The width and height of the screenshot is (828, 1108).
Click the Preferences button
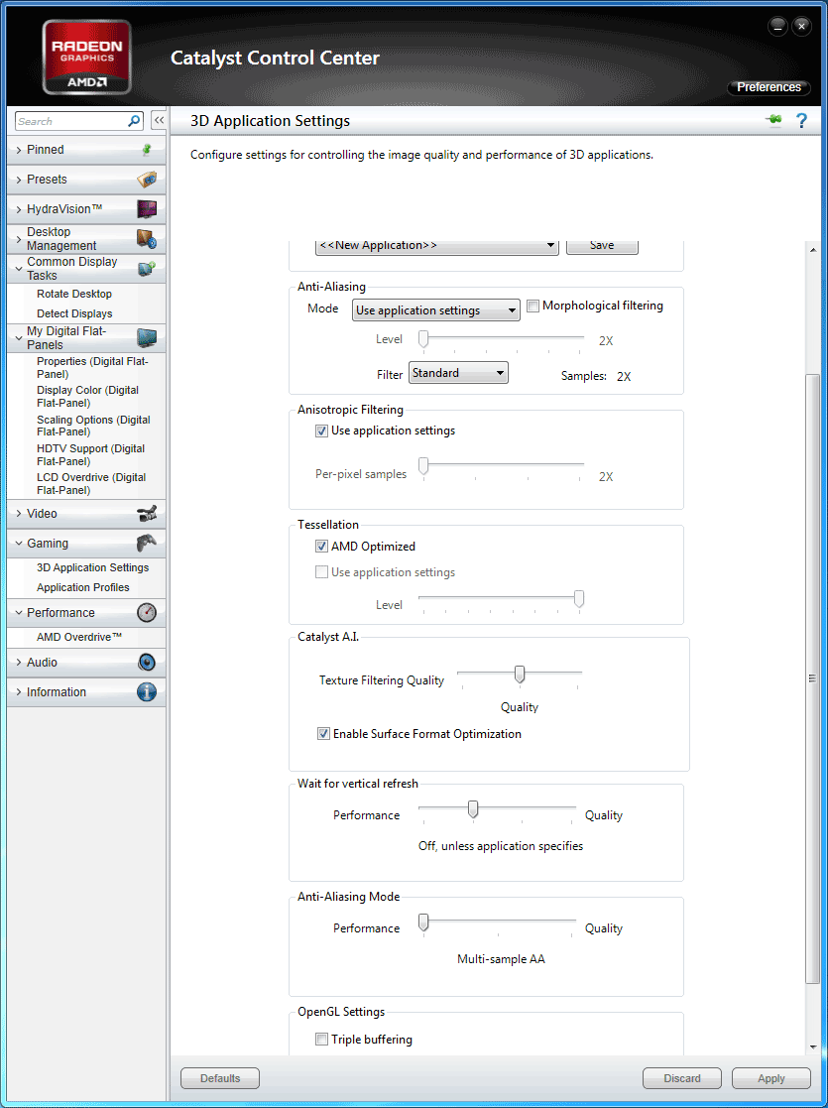click(769, 87)
